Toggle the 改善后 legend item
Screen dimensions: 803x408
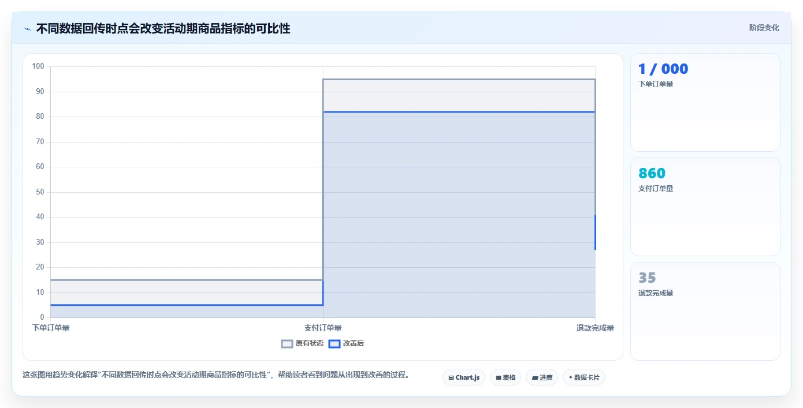click(346, 343)
